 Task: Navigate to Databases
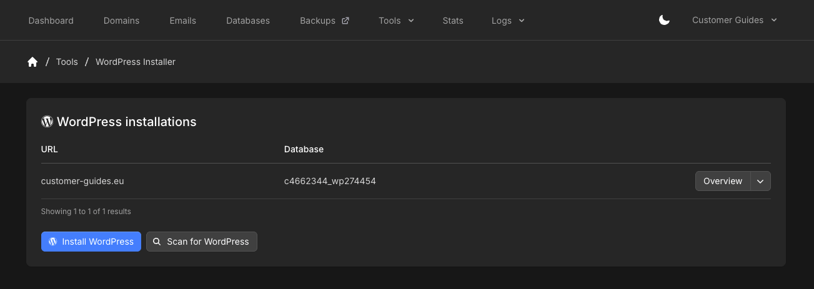[x=248, y=21]
